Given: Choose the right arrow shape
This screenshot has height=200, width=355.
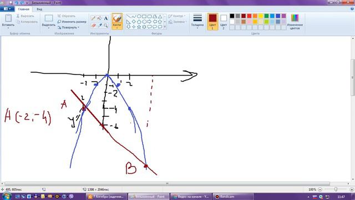Looking at the screenshot, I should [149, 22].
